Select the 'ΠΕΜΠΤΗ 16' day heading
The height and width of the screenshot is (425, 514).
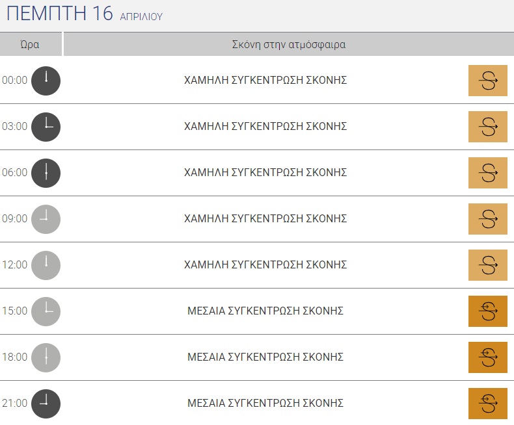[59, 14]
